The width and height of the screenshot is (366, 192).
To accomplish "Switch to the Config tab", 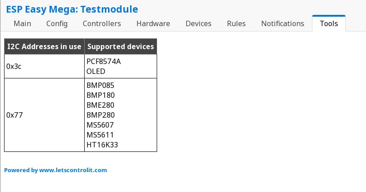I will [57, 23].
